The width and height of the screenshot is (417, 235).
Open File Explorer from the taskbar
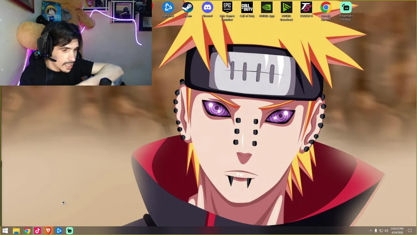(16, 231)
